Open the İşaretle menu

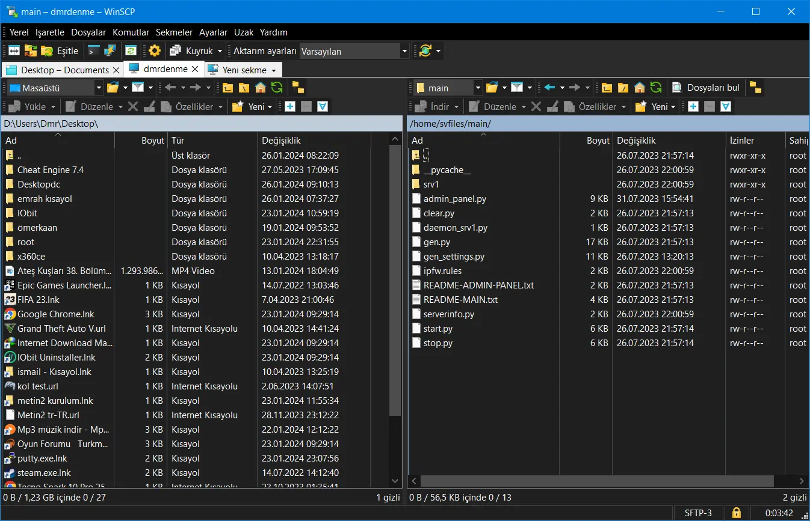point(49,32)
